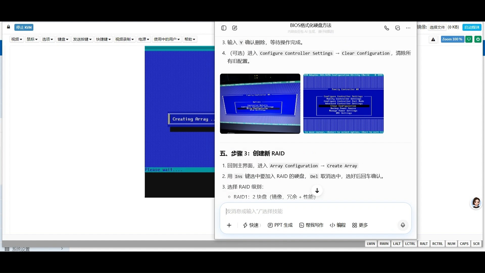Click the lock icon beside Stop KVM
The height and width of the screenshot is (273, 485).
pyautogui.click(x=8, y=27)
